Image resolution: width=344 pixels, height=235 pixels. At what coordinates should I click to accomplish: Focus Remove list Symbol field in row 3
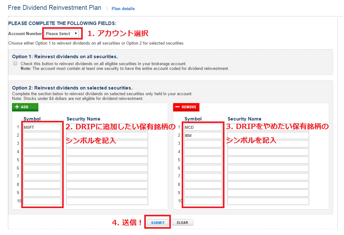(203, 144)
